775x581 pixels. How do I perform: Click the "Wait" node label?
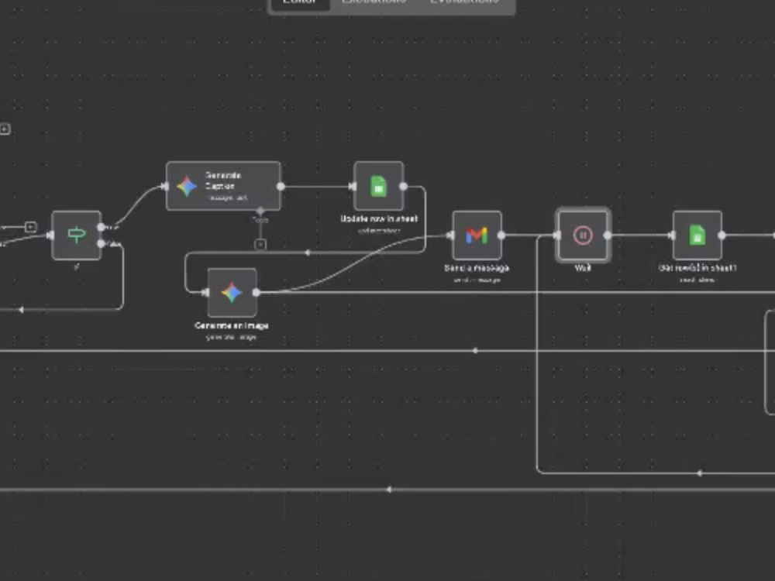coord(583,268)
